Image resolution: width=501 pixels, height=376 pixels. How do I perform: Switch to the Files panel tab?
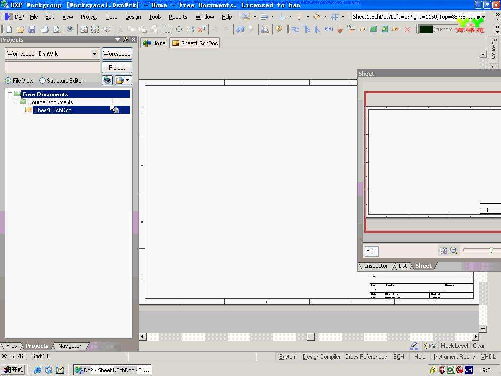pyautogui.click(x=12, y=346)
